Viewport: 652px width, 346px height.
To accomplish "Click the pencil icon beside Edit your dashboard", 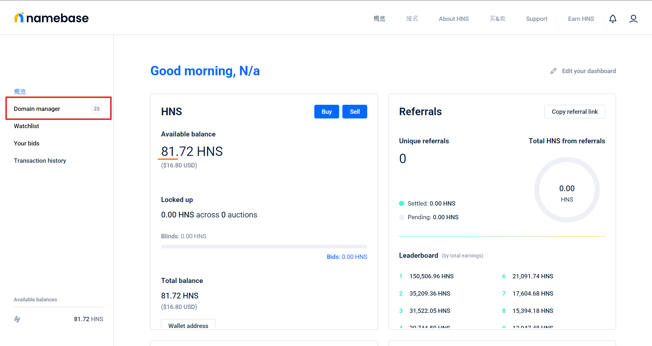I will pyautogui.click(x=553, y=71).
